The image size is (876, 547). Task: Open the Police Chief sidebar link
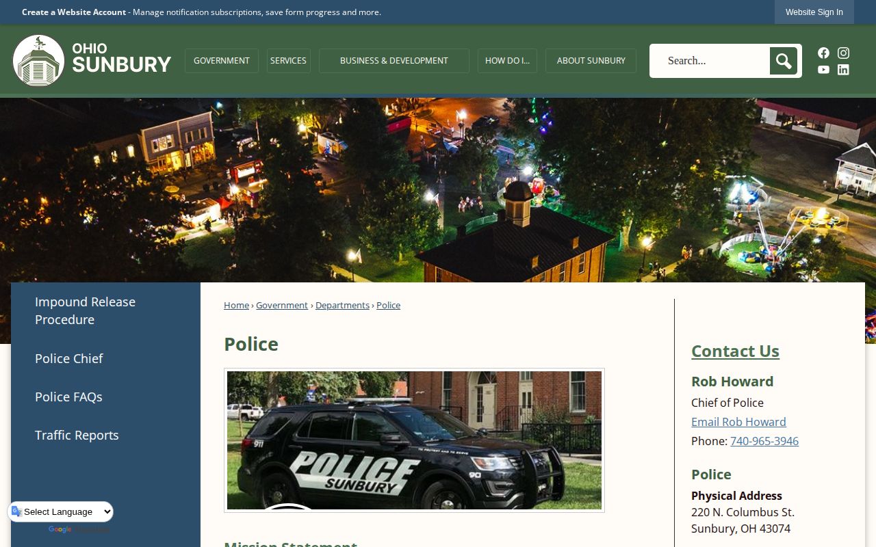pos(105,358)
